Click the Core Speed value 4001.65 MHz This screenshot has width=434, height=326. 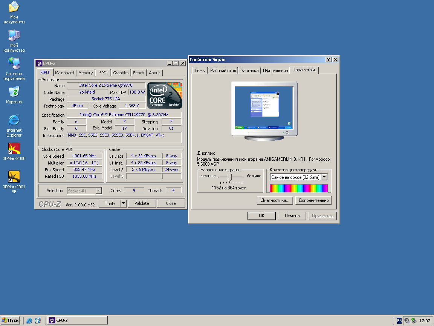point(84,156)
